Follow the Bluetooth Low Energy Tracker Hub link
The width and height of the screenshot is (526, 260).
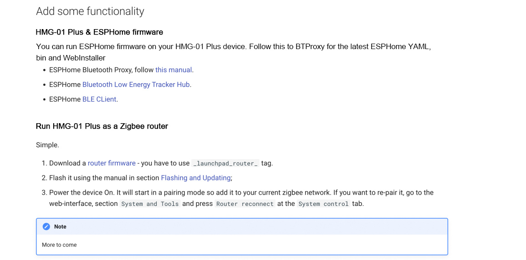point(136,85)
